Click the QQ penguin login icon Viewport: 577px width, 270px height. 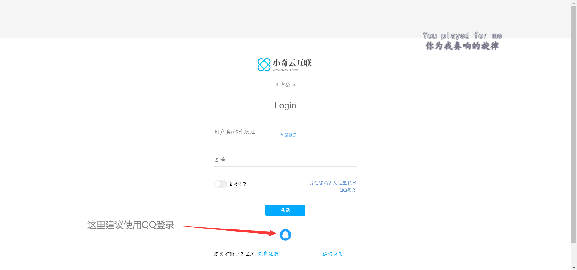pyautogui.click(x=285, y=235)
